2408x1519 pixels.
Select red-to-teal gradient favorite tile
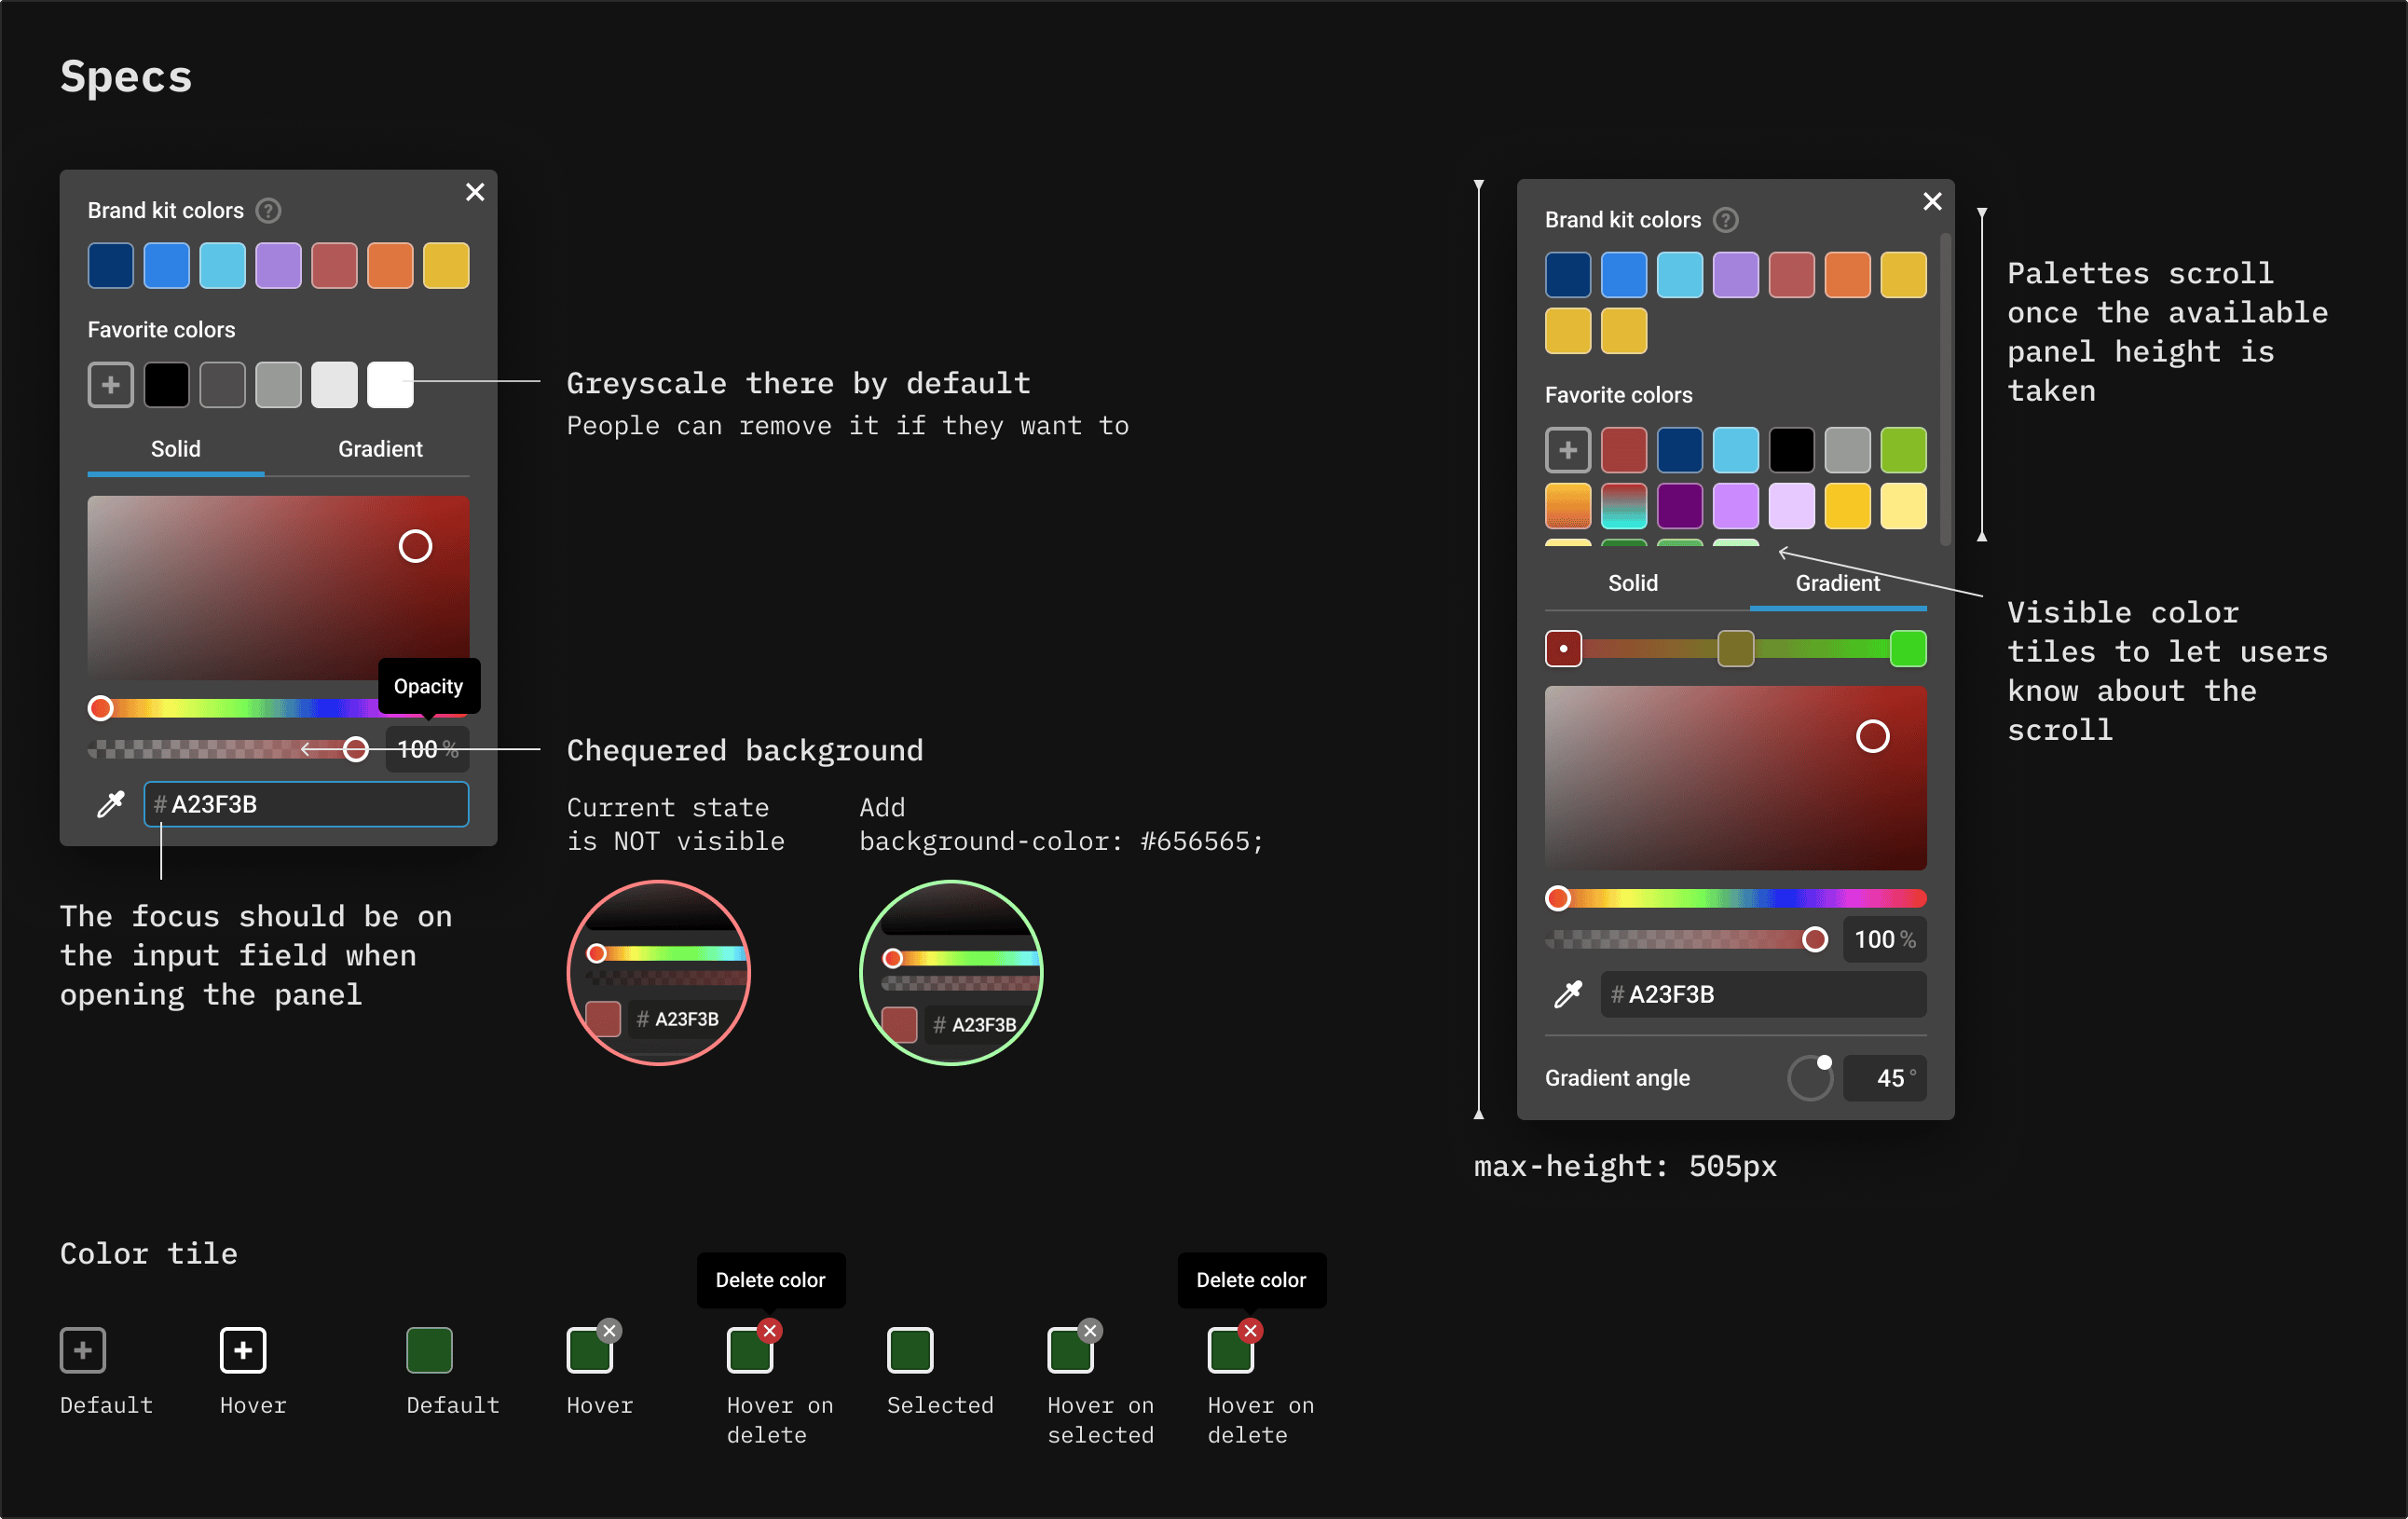[1624, 506]
